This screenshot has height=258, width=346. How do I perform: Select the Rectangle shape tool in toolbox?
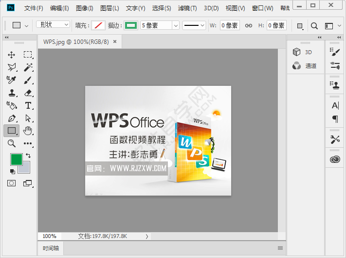[x=12, y=131]
